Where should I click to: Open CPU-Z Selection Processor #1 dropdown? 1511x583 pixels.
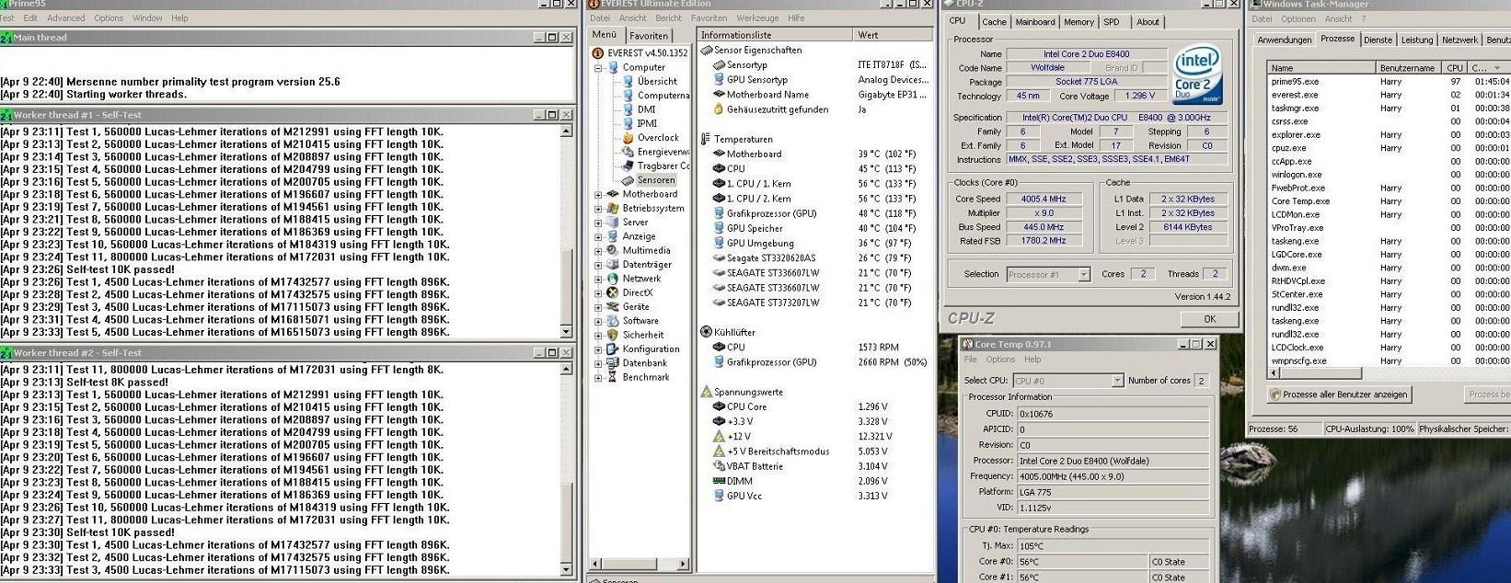coord(1083,274)
